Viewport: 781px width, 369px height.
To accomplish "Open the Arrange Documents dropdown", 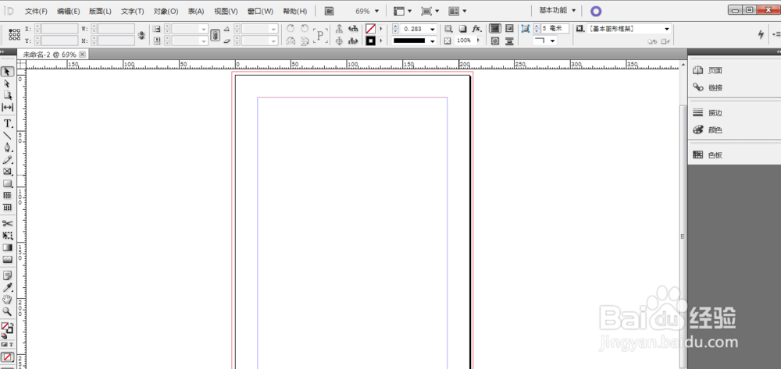I will 457,11.
